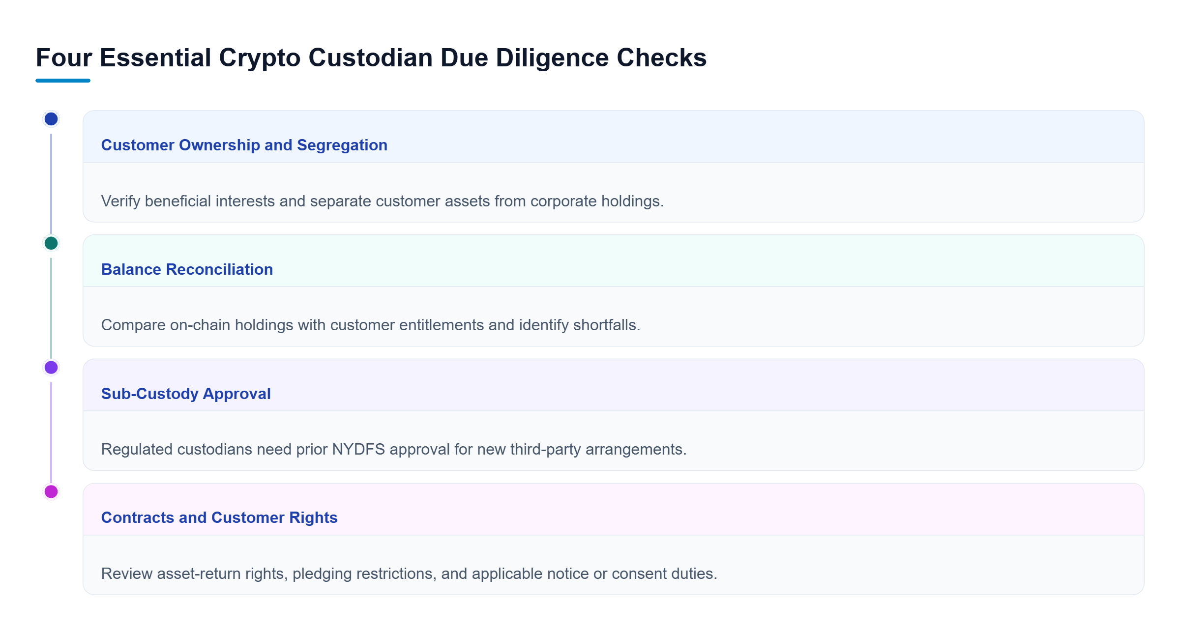Click the title Four Essential Crypto Custodian Due Diligence Checks
Image resolution: width=1180 pixels, height=631 pixels.
371,58
